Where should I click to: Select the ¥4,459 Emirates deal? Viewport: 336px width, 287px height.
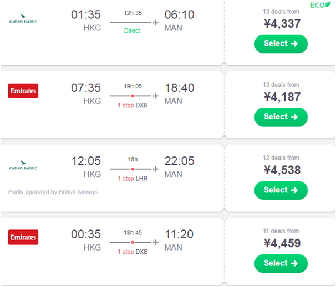pyautogui.click(x=281, y=263)
